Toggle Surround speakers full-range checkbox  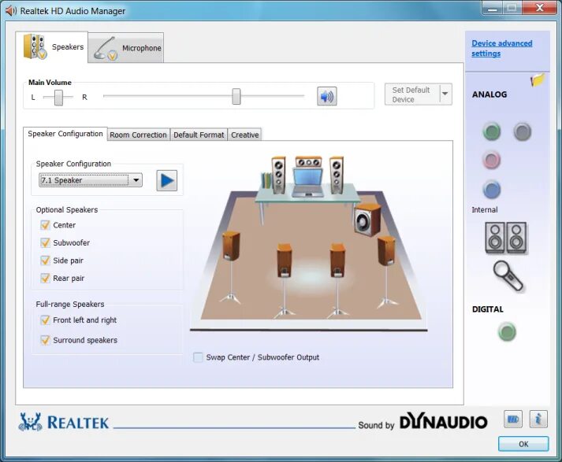coord(45,340)
